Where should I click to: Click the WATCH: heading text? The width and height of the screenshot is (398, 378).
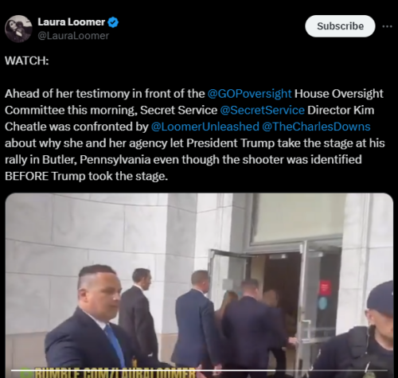27,60
